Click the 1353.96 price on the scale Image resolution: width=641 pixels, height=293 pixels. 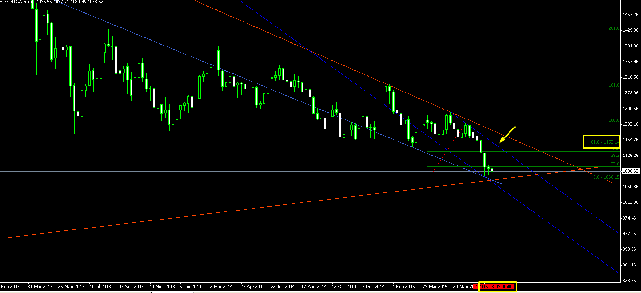(x=630, y=62)
